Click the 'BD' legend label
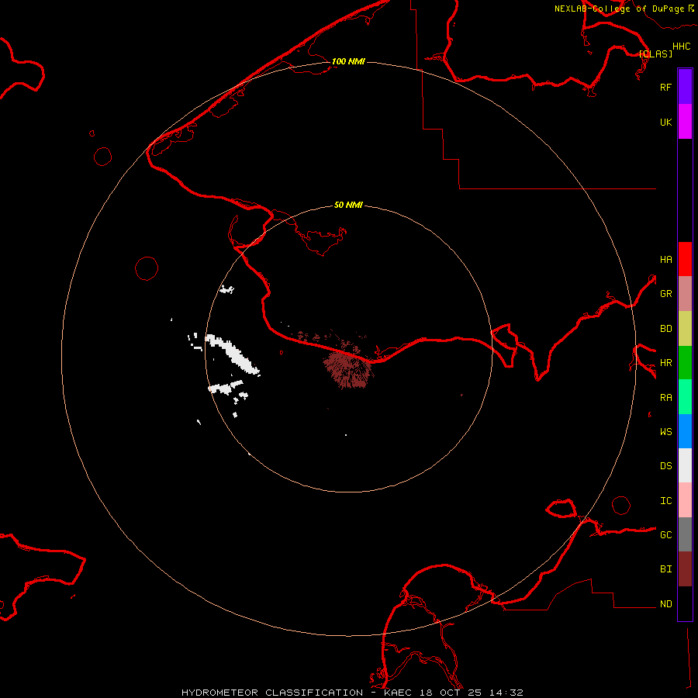The height and width of the screenshot is (698, 698). tap(666, 328)
